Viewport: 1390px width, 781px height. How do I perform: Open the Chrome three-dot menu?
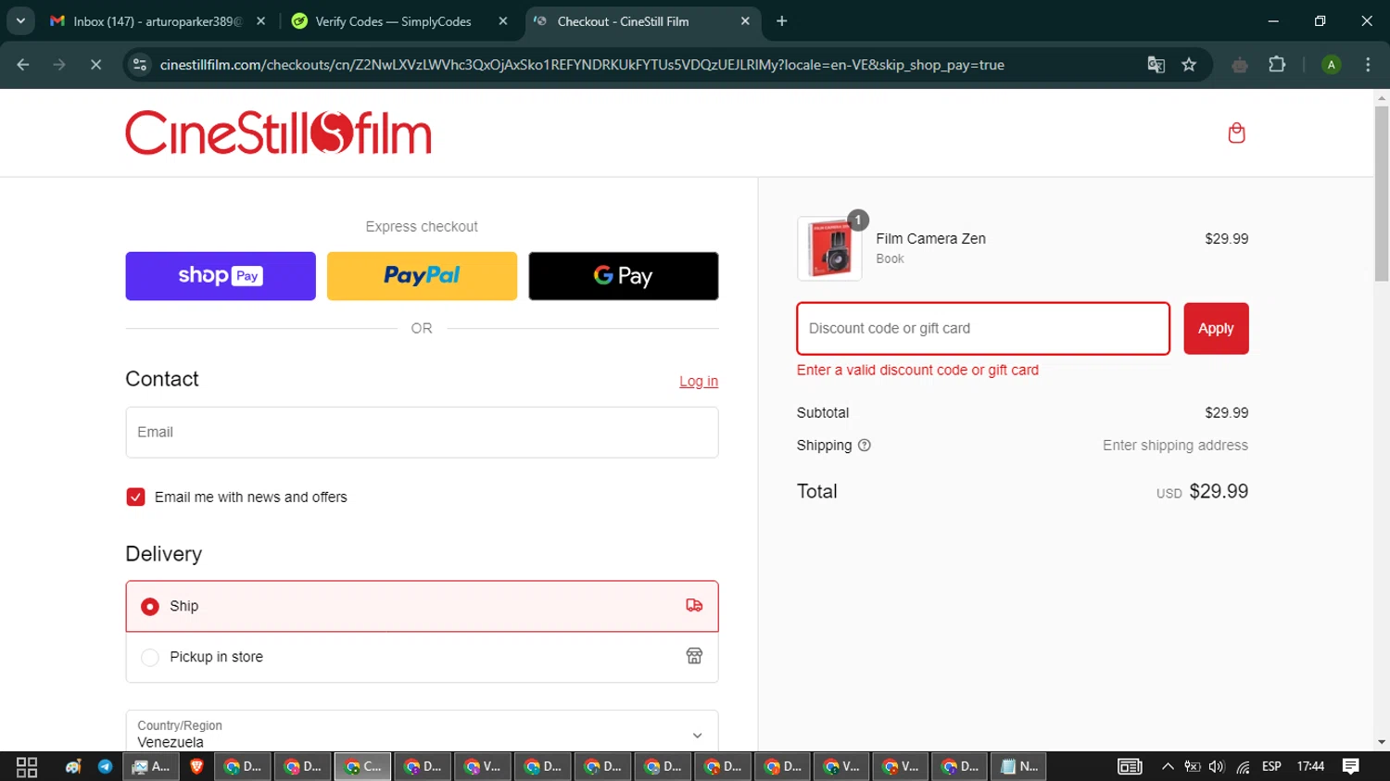click(x=1368, y=65)
